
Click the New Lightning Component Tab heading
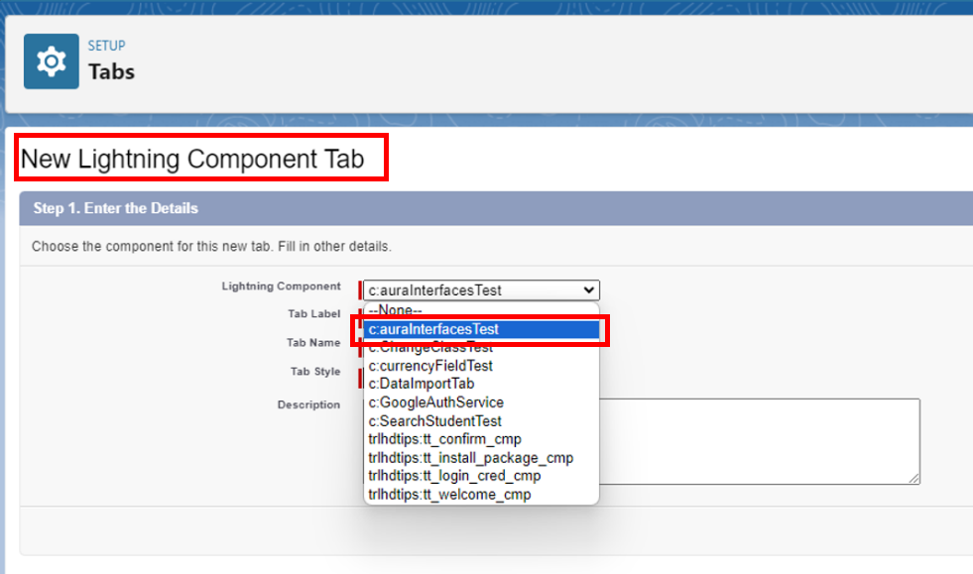click(x=191, y=159)
